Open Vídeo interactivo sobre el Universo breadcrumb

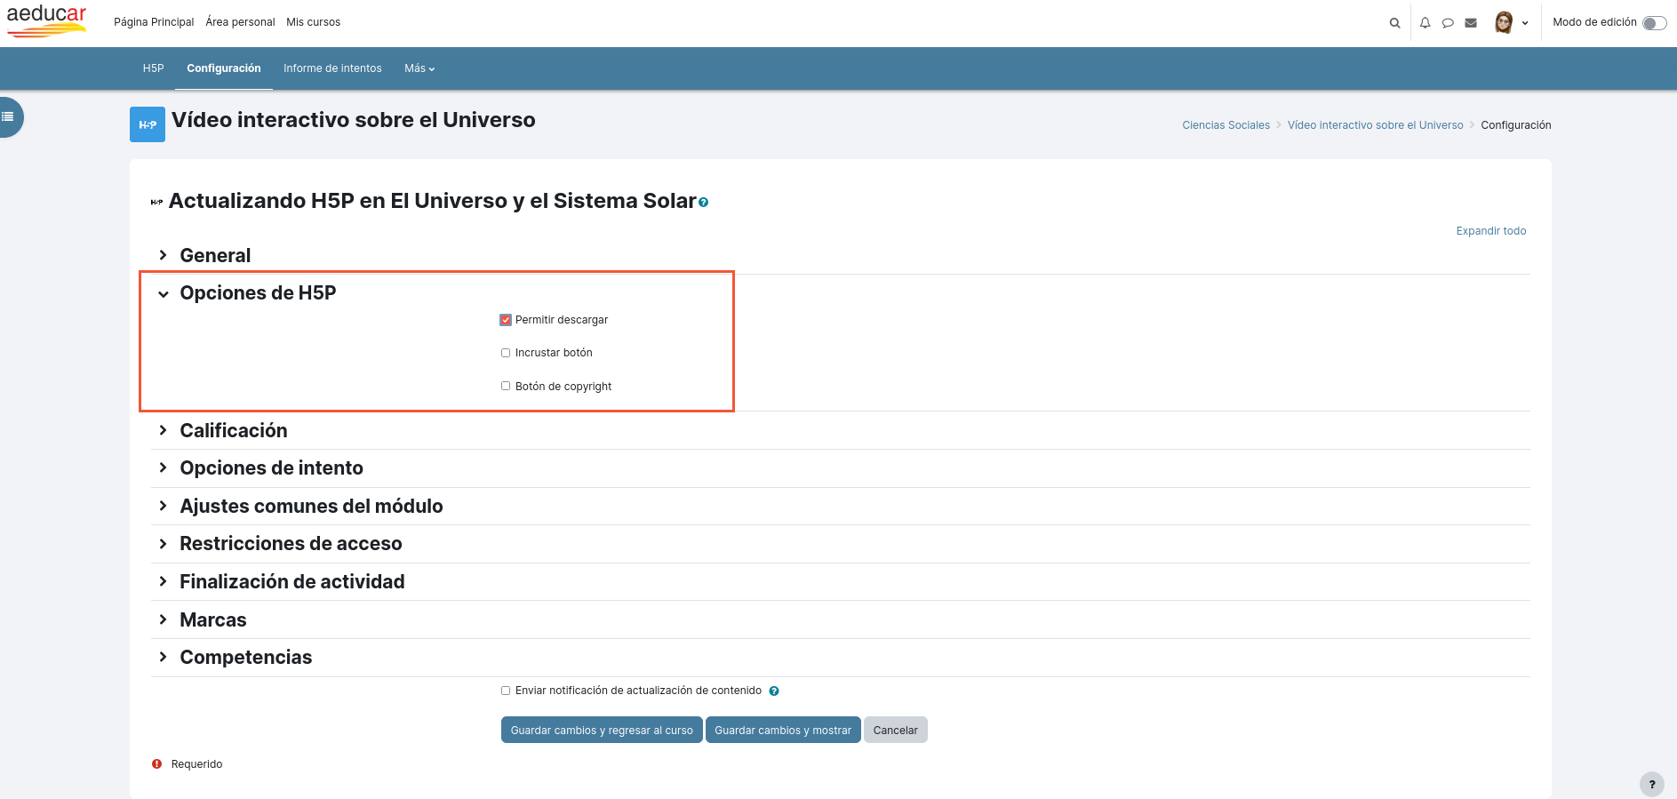(x=1375, y=125)
